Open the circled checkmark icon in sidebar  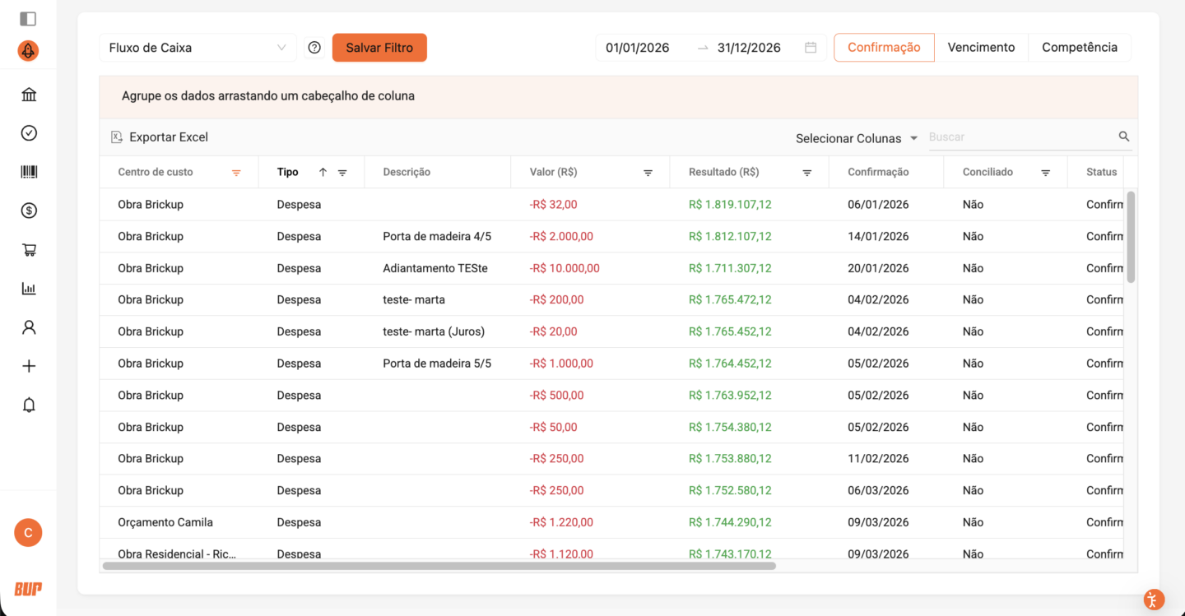(29, 133)
